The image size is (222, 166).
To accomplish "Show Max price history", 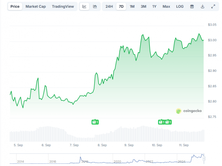I will (x=166, y=7).
